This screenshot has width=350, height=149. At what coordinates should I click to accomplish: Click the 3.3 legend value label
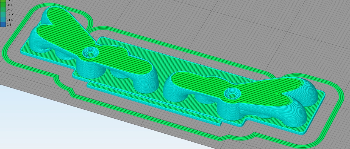click(9, 25)
